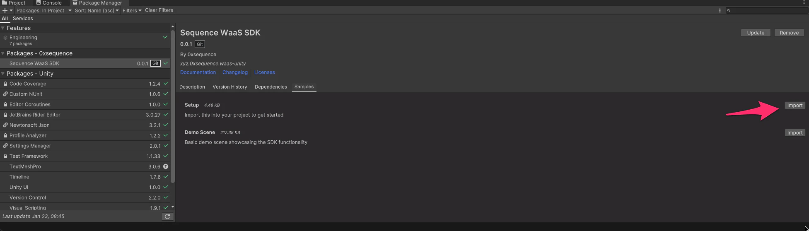Click the Update button
This screenshot has height=231, width=809.
(756, 33)
